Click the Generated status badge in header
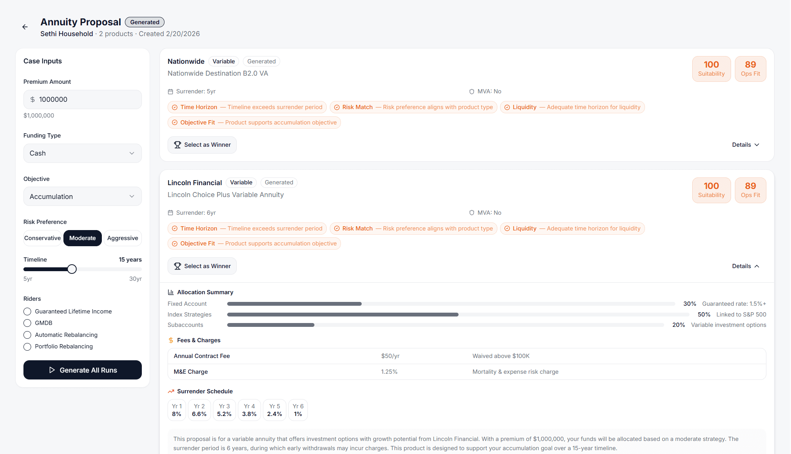 click(145, 22)
